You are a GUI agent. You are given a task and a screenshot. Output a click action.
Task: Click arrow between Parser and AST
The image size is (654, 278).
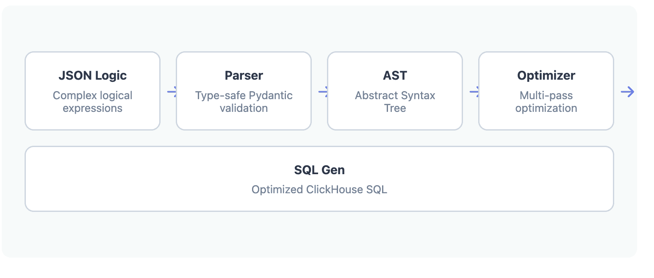323,92
